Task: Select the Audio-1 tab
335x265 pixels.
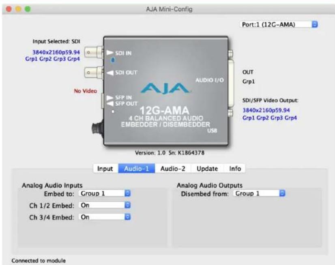Action: click(x=137, y=169)
